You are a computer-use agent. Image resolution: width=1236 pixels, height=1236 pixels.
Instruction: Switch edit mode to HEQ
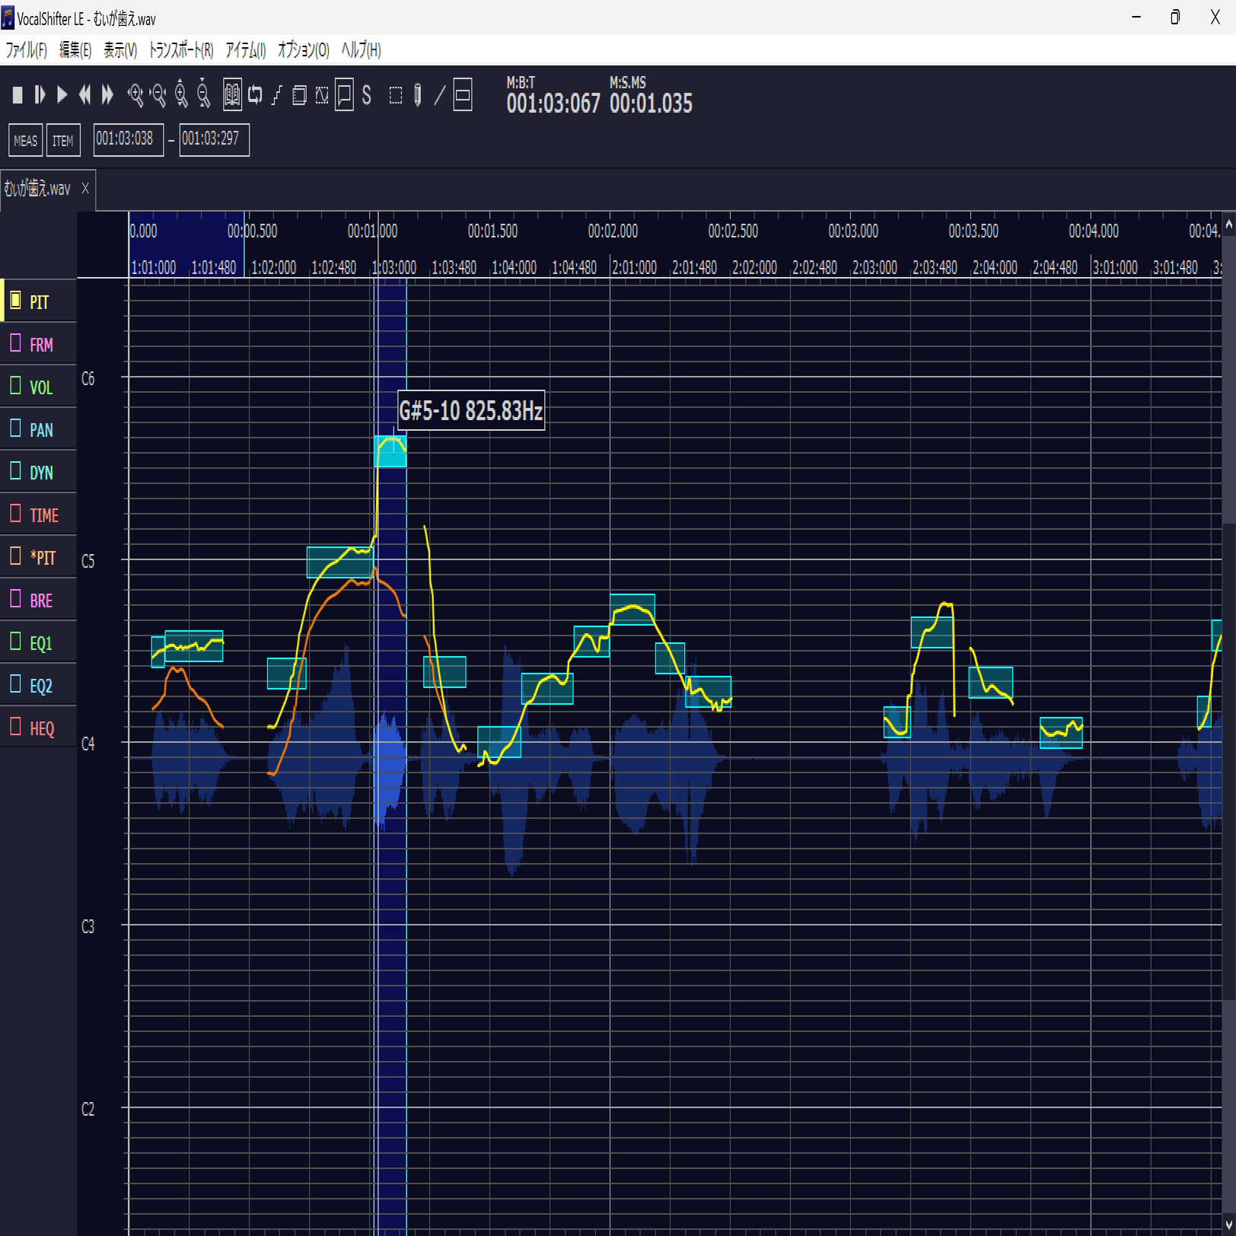click(39, 728)
